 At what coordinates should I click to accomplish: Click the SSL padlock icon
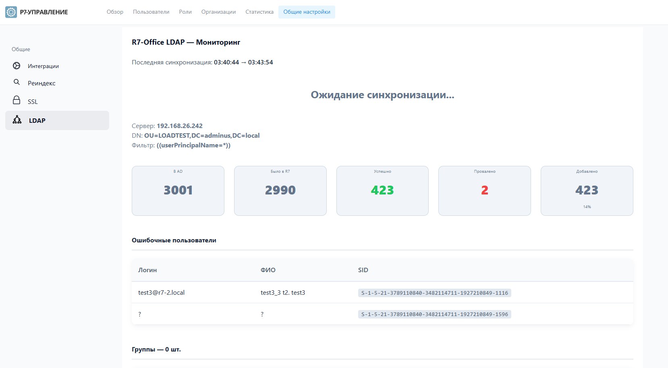pyautogui.click(x=17, y=101)
